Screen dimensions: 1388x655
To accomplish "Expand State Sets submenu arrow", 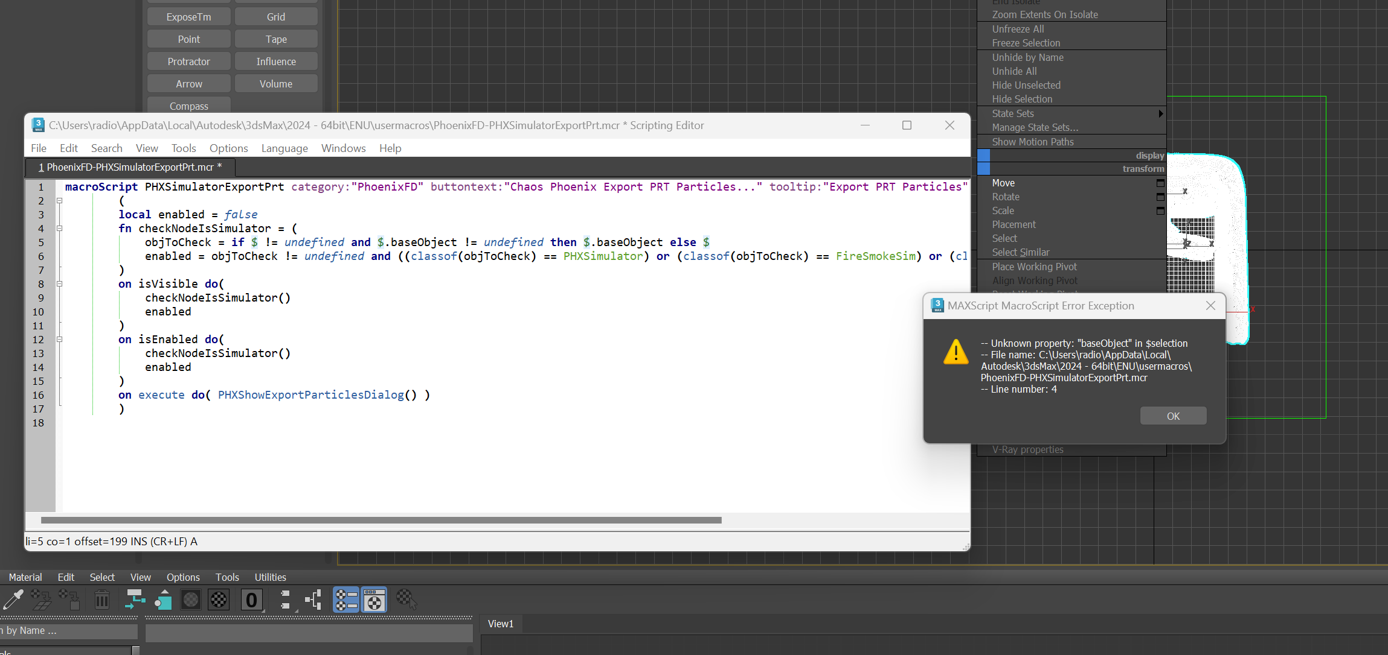I will click(x=1161, y=113).
